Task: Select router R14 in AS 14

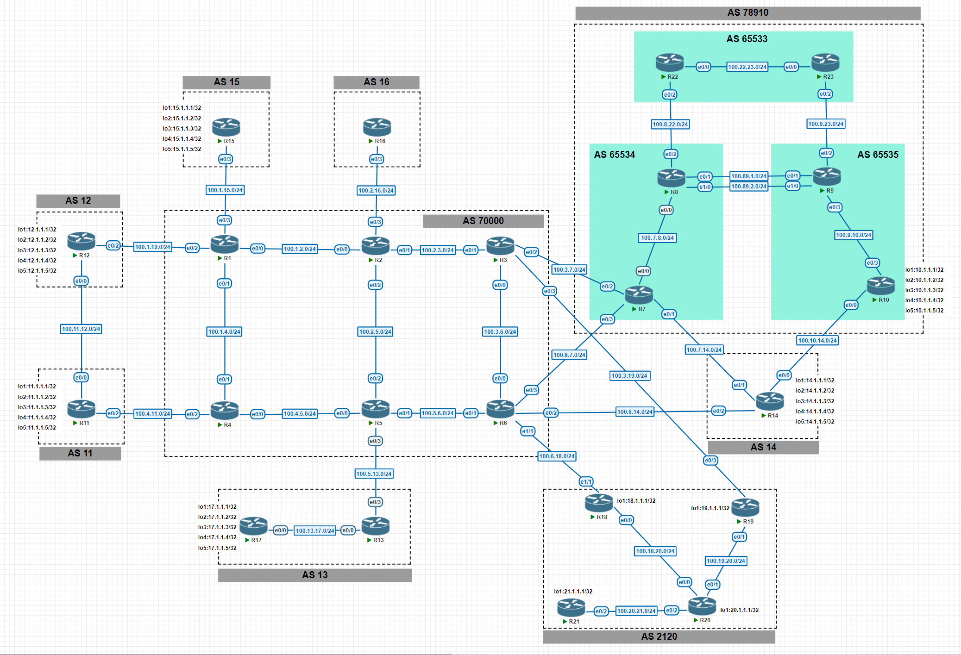Action: [770, 401]
